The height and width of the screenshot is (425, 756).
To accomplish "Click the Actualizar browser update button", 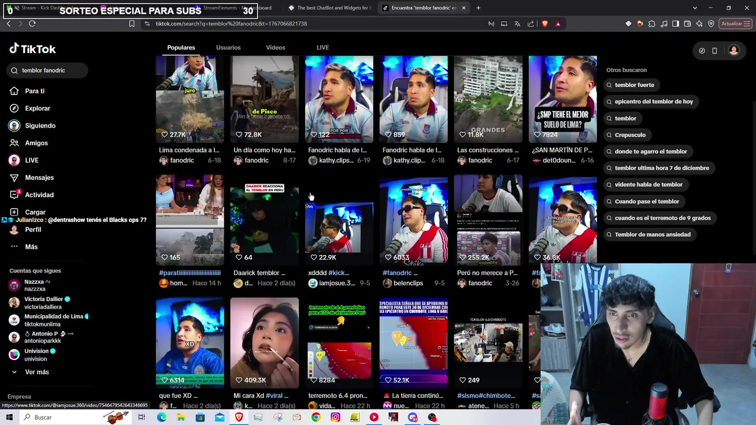I will [x=735, y=24].
